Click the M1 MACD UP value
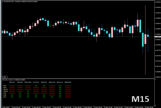161x108 pixels. point(44,86)
